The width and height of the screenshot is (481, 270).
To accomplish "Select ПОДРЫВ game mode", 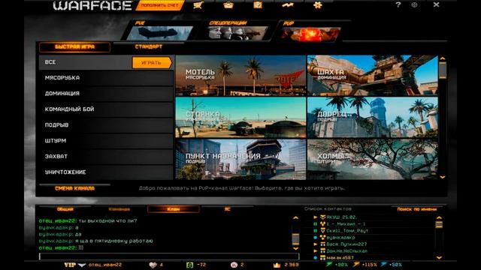I will [106, 125].
